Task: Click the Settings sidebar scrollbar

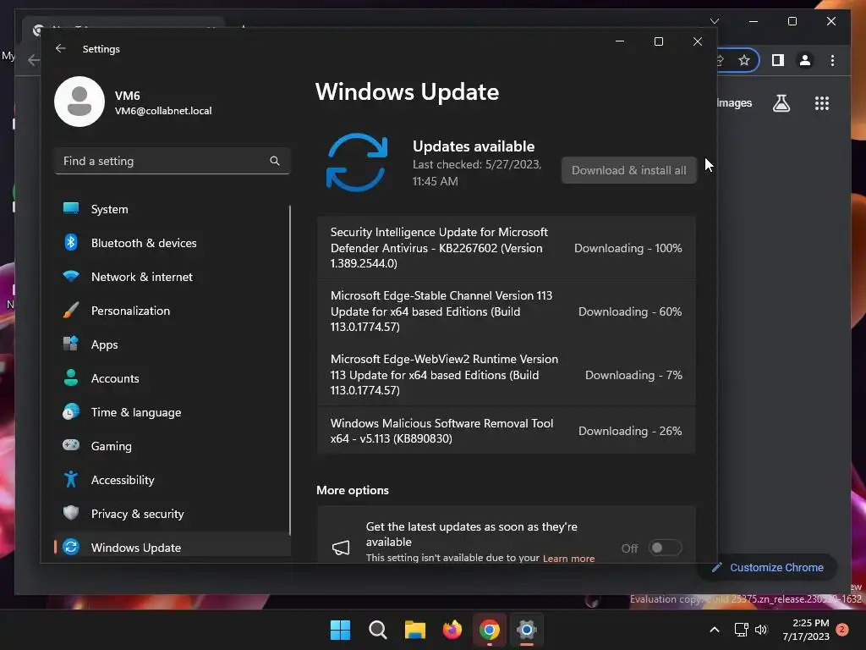Action: (290, 371)
